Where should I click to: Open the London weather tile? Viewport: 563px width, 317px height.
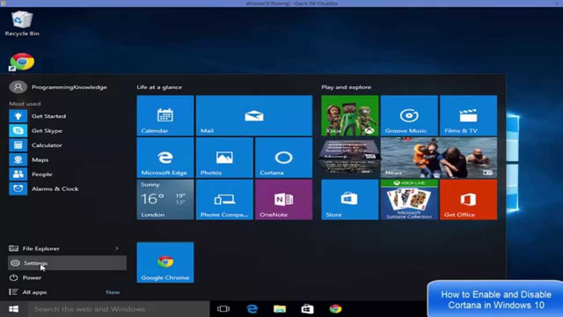point(165,199)
